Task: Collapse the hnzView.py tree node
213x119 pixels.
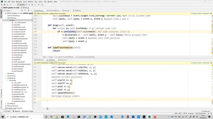Action: point(6,18)
